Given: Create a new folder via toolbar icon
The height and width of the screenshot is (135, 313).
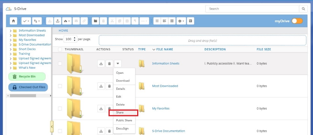Looking at the screenshot, I should (96, 21).
